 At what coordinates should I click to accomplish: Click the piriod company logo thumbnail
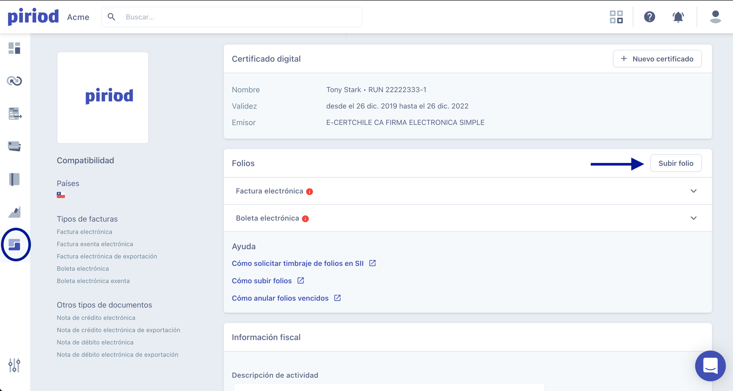(103, 97)
